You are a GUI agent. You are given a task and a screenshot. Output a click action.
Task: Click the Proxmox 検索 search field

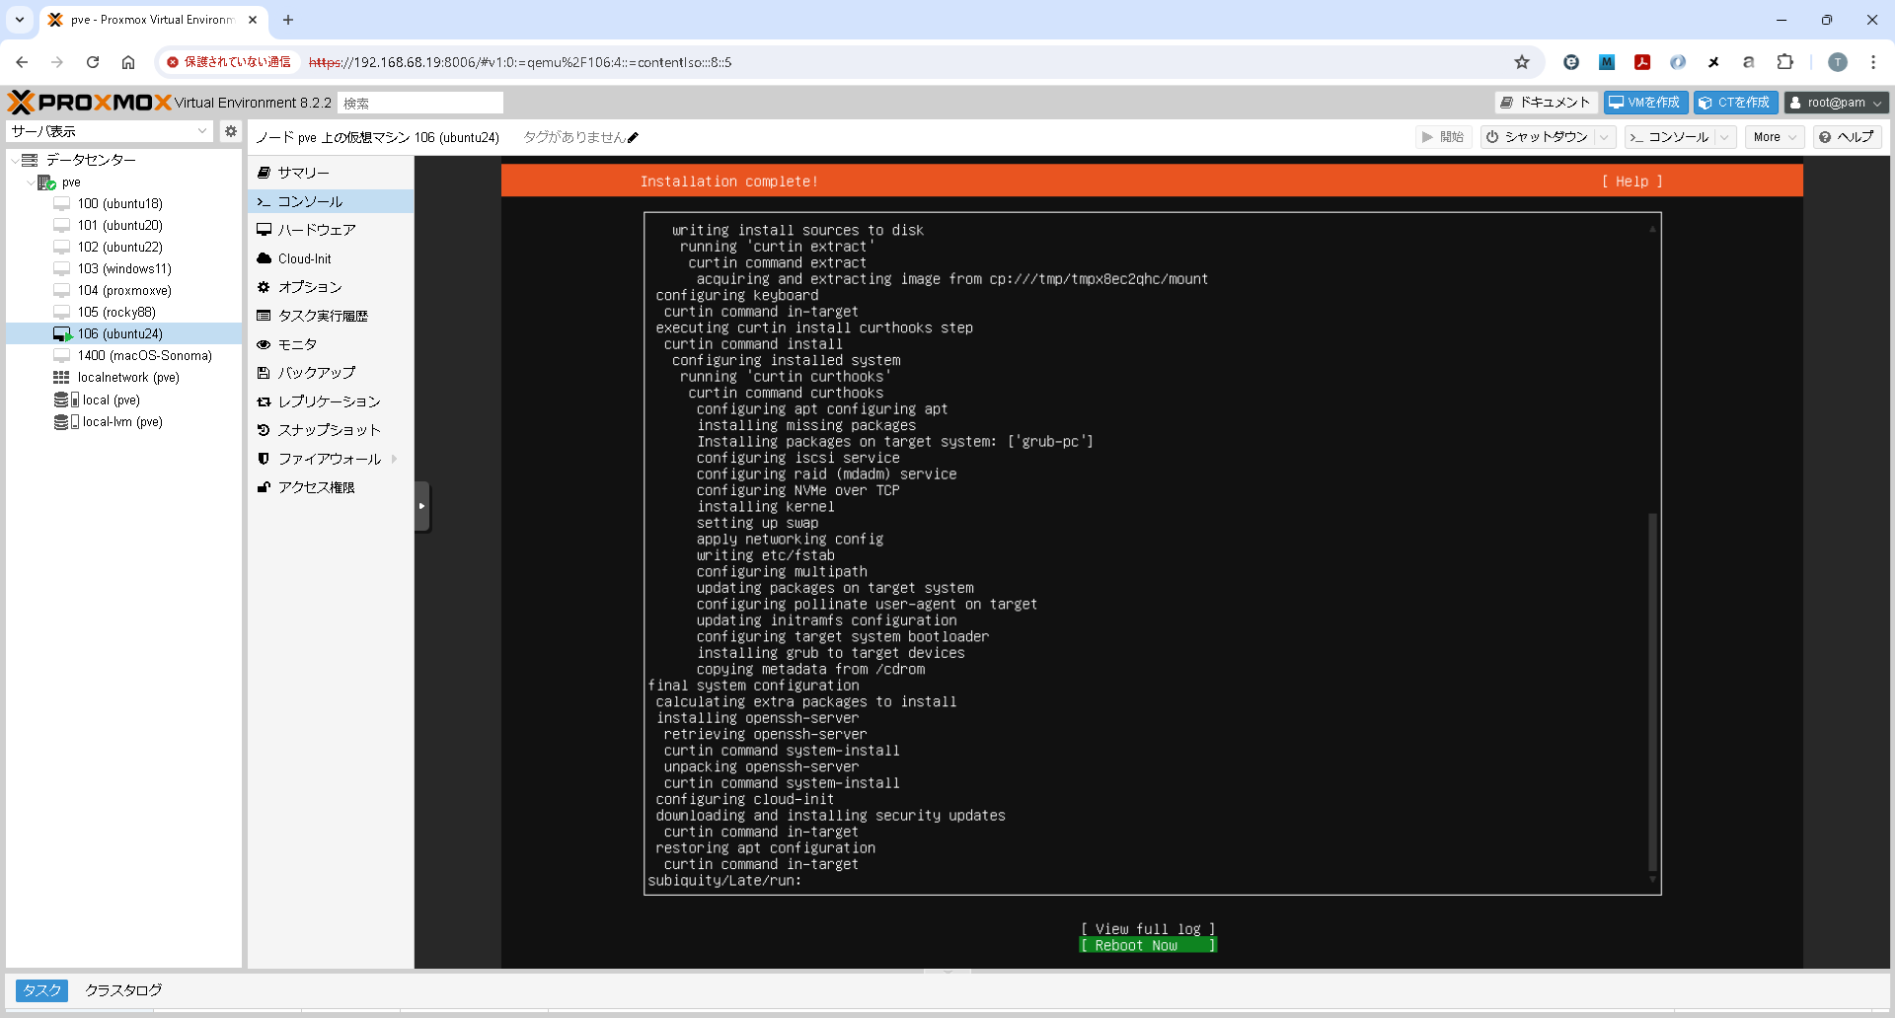click(x=420, y=103)
